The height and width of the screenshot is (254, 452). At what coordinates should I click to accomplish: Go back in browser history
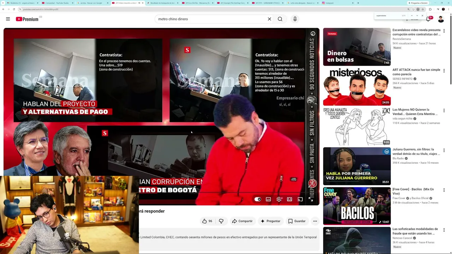tap(4, 9)
